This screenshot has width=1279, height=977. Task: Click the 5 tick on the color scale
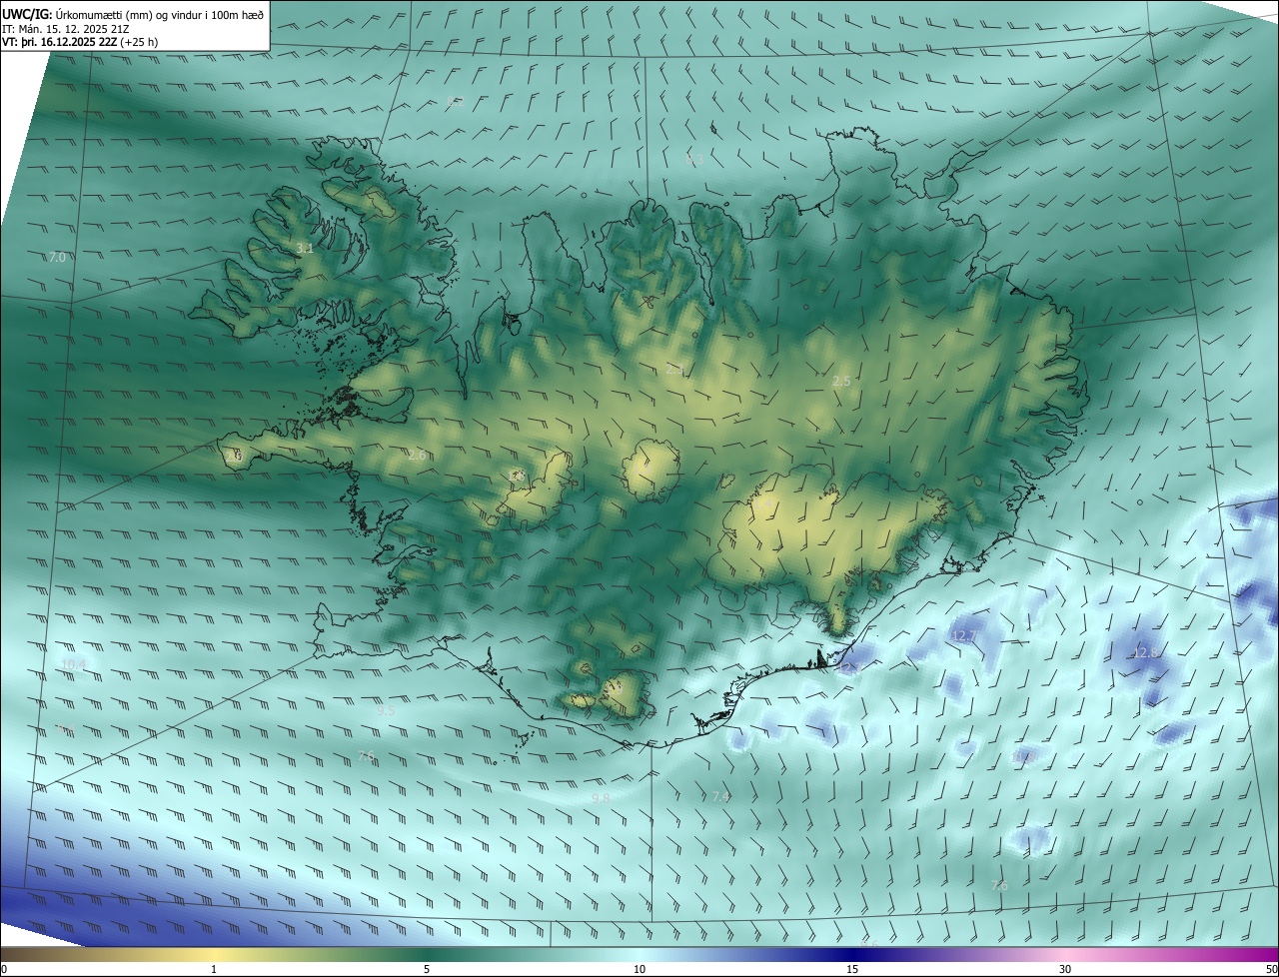point(427,969)
